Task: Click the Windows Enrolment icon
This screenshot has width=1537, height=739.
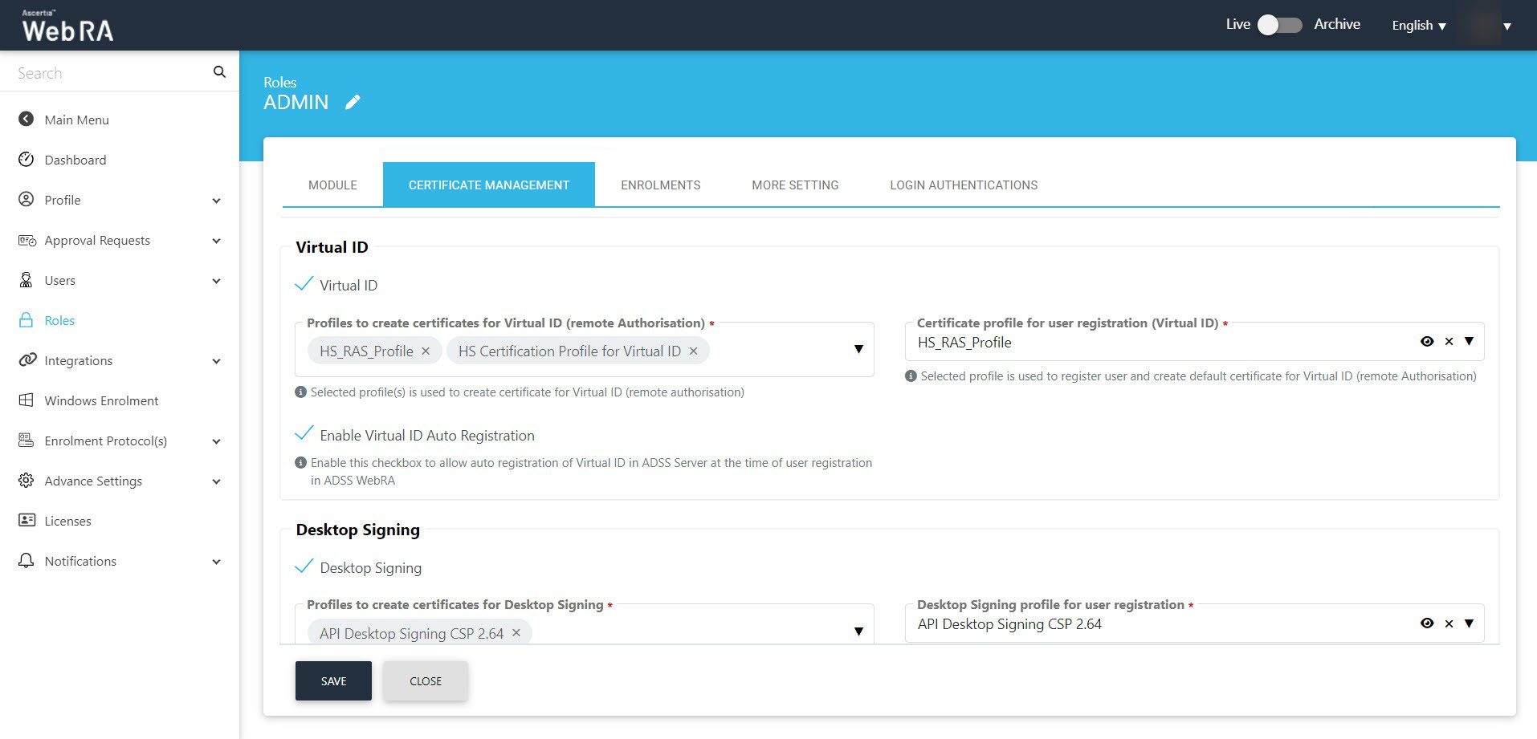Action: [x=26, y=400]
